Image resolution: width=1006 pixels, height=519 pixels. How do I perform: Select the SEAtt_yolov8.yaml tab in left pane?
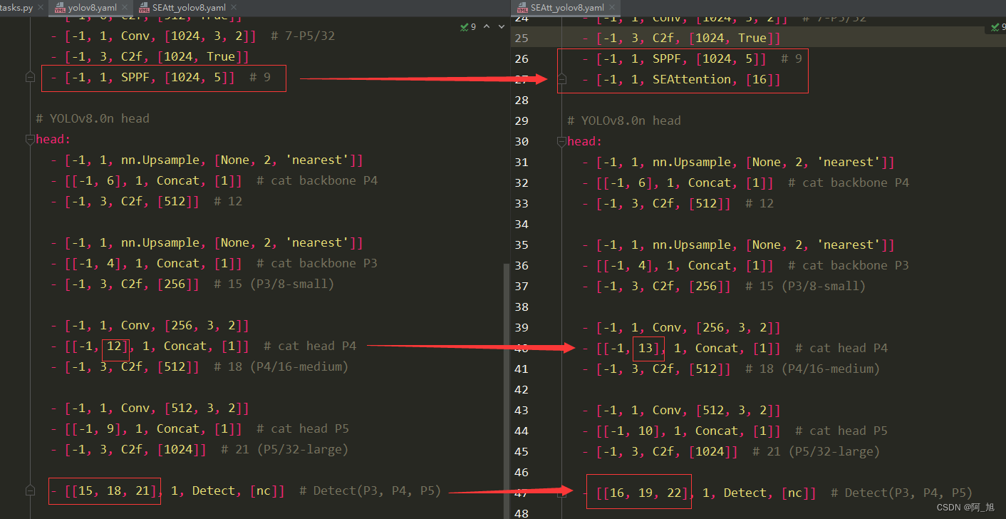(x=189, y=7)
